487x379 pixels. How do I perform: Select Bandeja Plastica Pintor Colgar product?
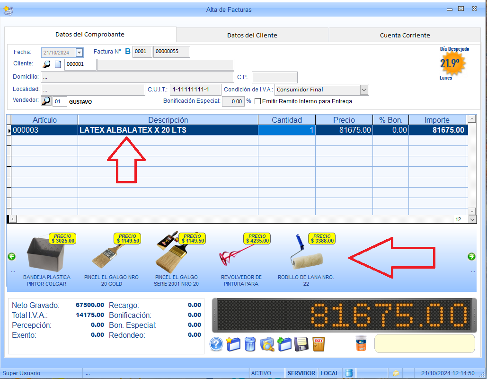(x=47, y=260)
